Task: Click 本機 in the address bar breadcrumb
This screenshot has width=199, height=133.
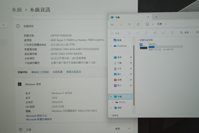Action: [x=159, y=24]
